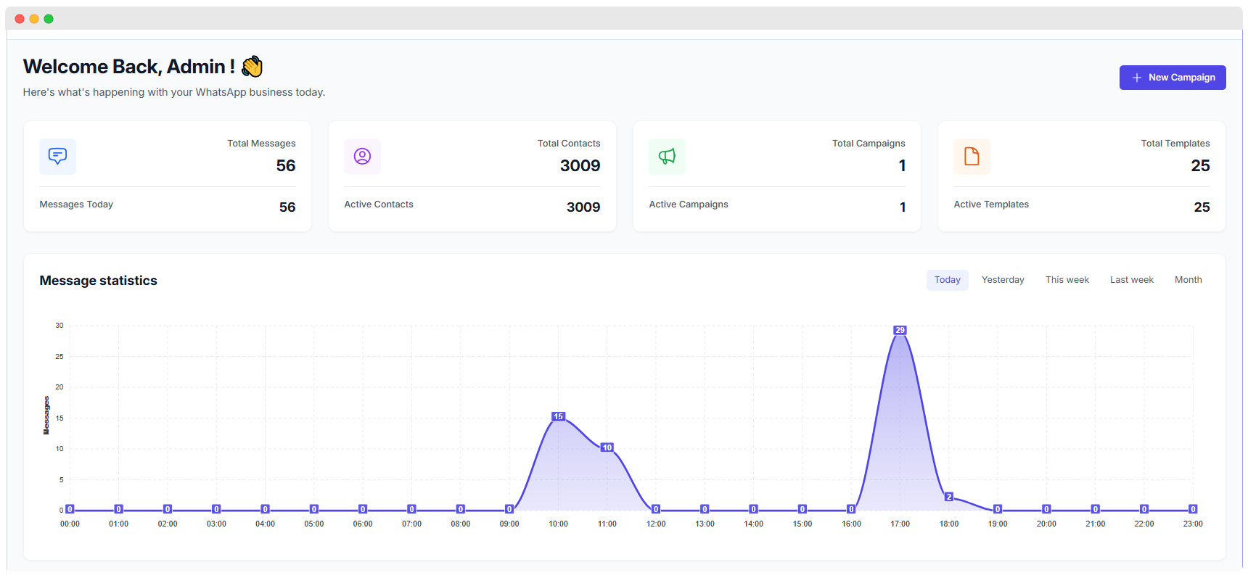Screen dimensions: 1248x578
Task: Click the 10 data point at 11:00
Action: click(x=607, y=447)
